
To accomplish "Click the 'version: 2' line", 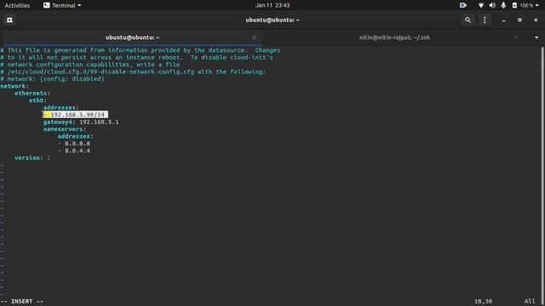I will tap(32, 158).
